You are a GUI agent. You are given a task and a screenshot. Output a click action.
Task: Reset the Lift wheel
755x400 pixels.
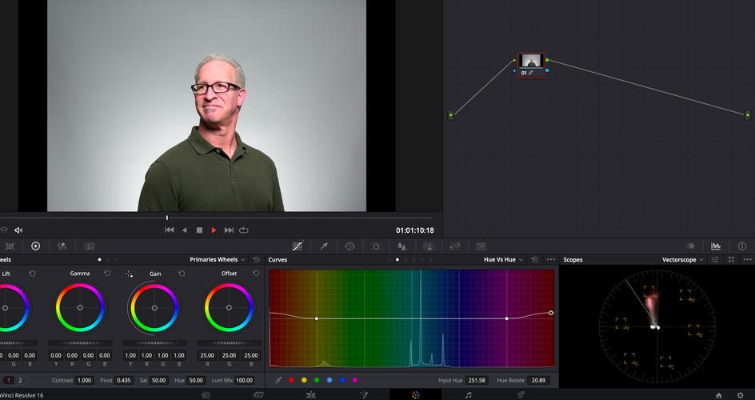pos(32,274)
